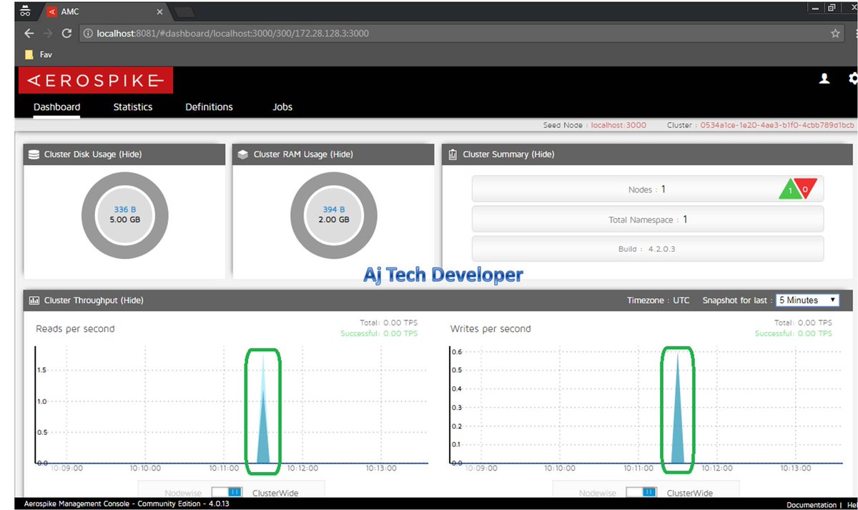Reload the page with refresh icon
The image size is (858, 510).
click(66, 34)
